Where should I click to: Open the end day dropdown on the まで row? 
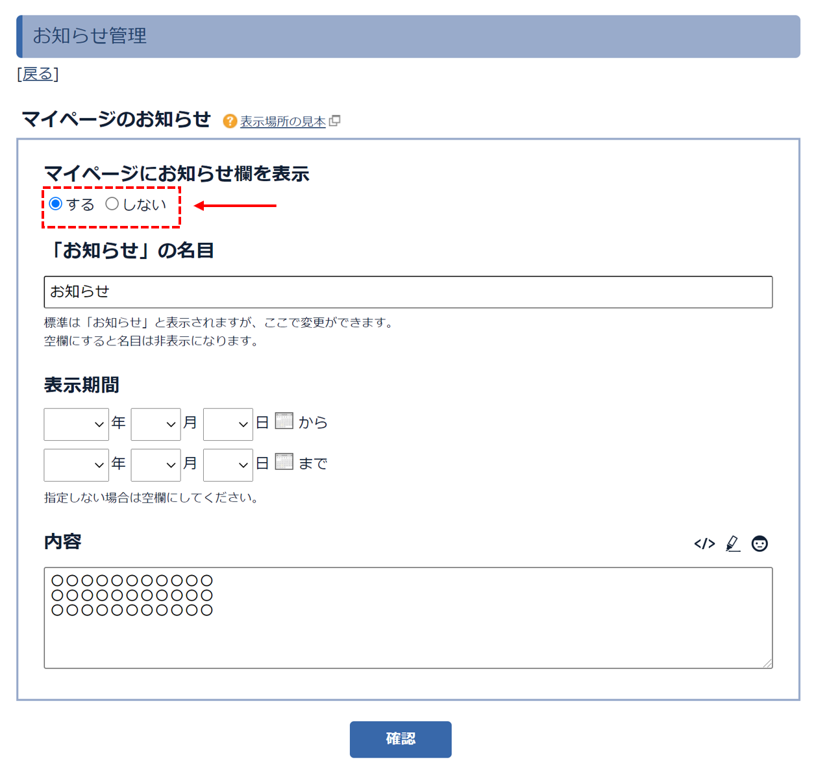tap(228, 465)
